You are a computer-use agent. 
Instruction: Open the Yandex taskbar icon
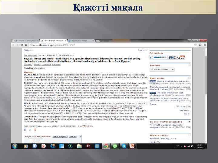point(44,146)
